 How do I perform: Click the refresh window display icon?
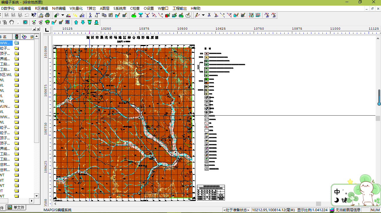(x=25, y=22)
